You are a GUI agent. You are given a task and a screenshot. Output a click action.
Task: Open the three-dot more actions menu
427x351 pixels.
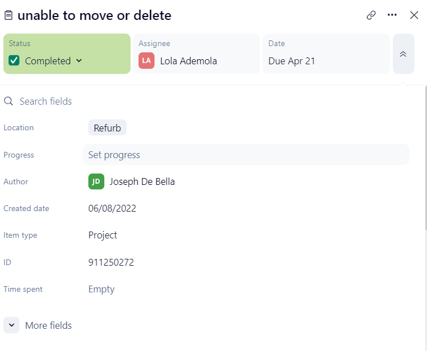[x=392, y=15]
